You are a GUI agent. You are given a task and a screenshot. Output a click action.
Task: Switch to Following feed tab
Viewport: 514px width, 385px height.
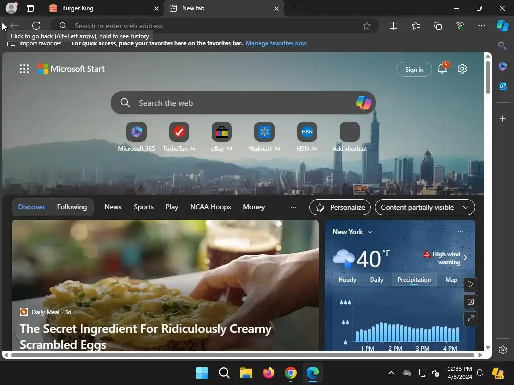72,207
